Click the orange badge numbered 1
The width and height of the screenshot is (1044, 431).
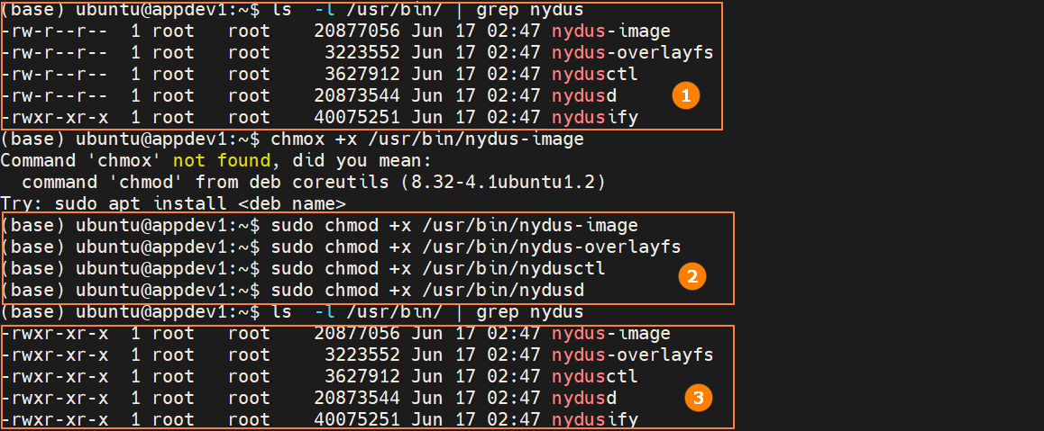click(686, 96)
